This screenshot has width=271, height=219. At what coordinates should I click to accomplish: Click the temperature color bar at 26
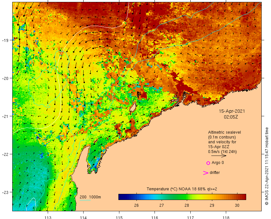pos(136,197)
